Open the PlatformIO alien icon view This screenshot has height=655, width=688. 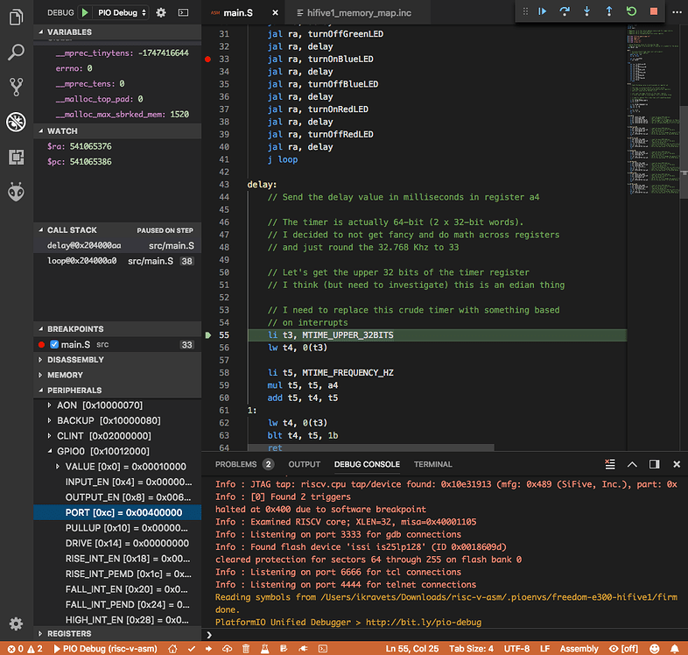(x=17, y=192)
